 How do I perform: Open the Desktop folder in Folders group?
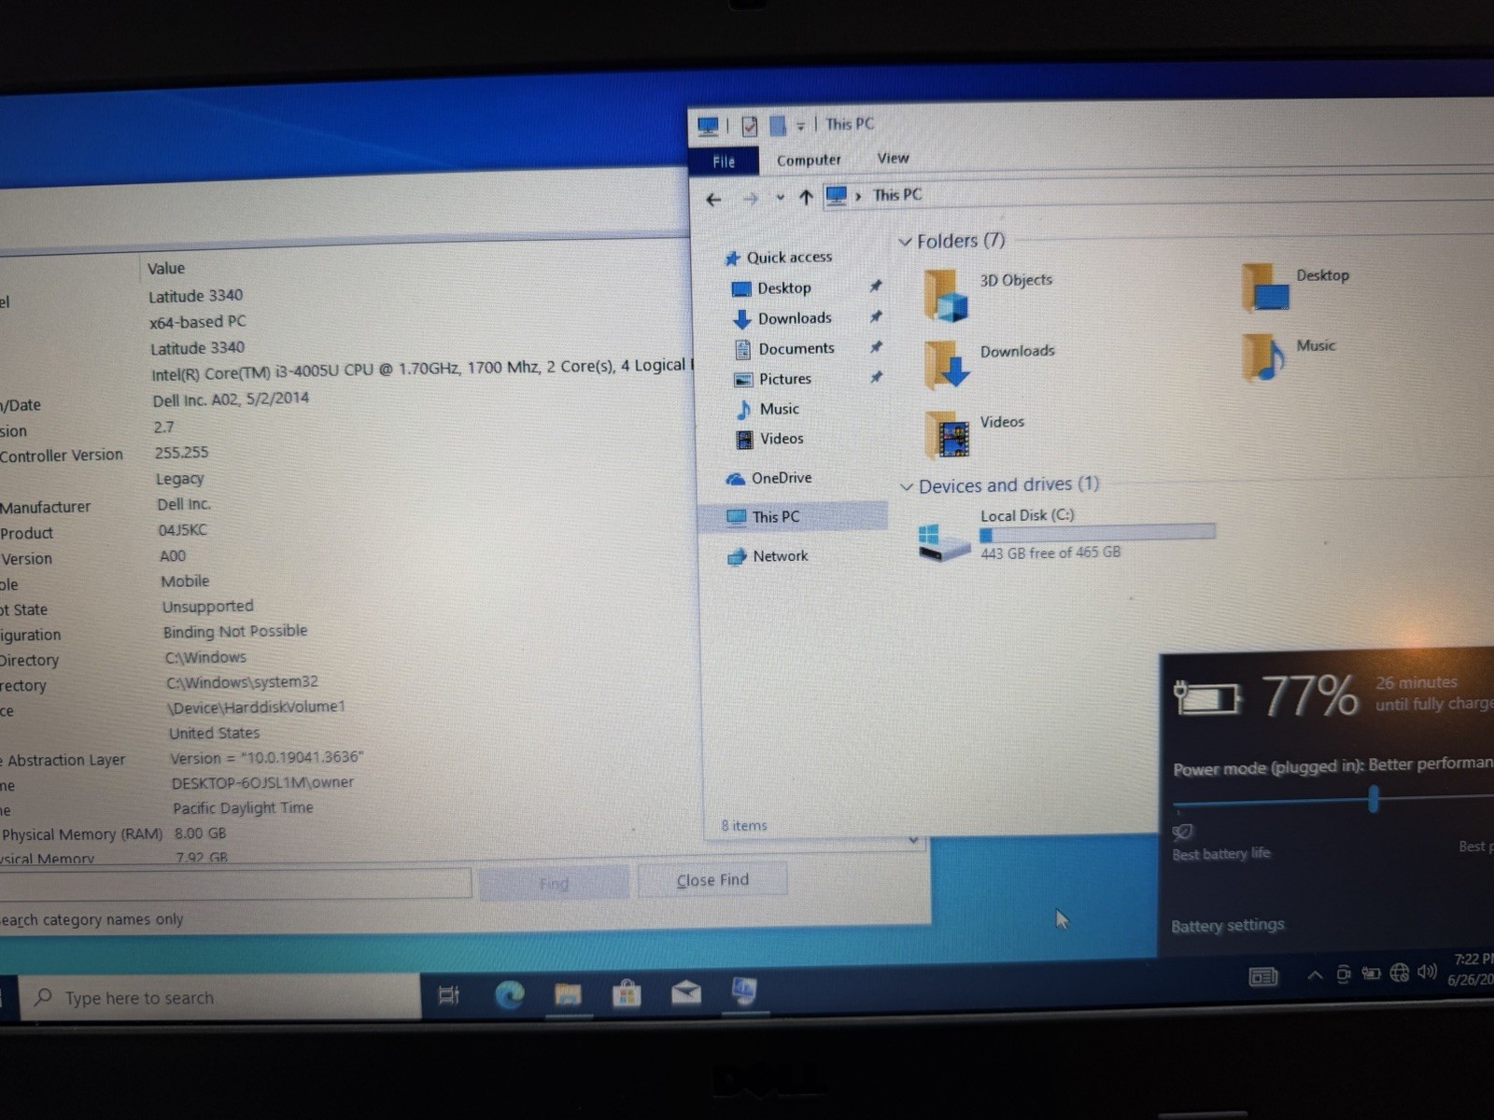[x=1296, y=287]
